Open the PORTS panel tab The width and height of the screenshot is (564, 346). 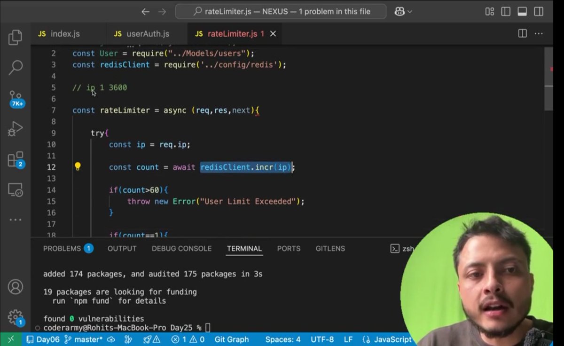[x=289, y=248]
